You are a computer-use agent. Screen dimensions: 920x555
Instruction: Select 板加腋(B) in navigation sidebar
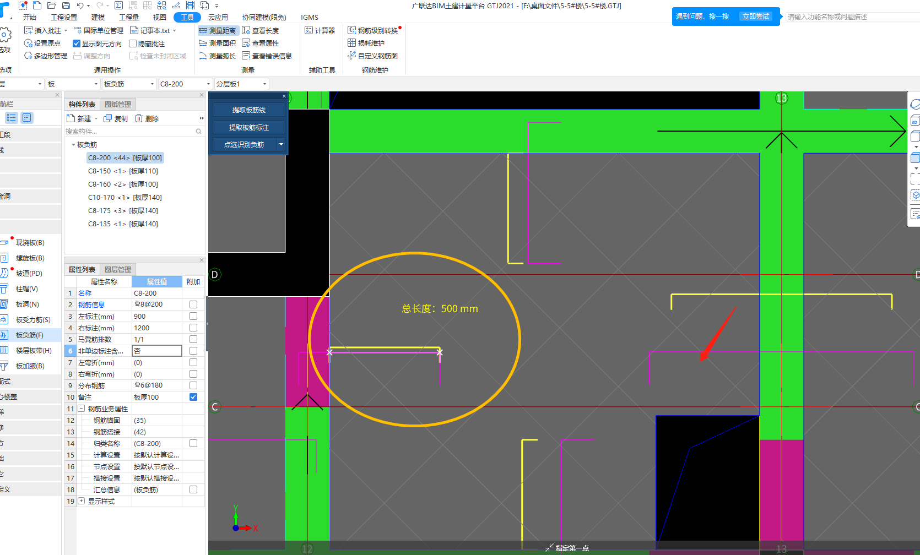(x=30, y=366)
